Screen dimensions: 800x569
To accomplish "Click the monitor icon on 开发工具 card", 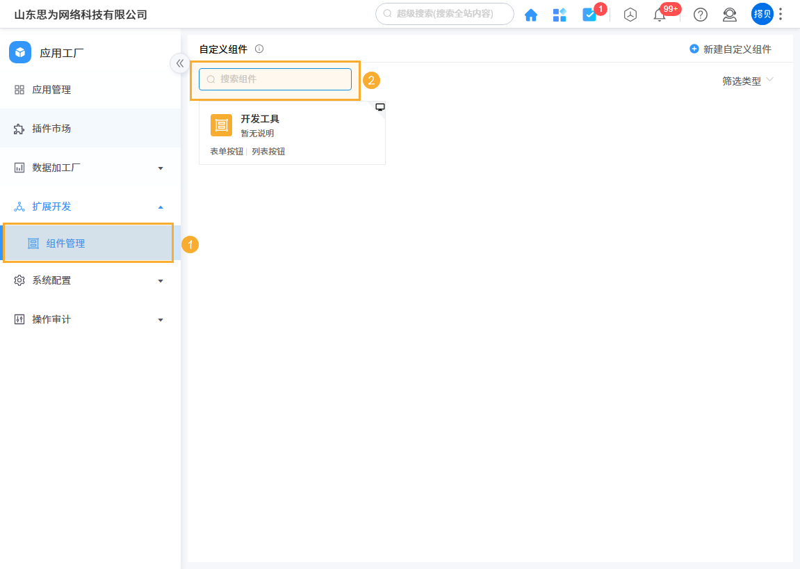I will coord(380,106).
